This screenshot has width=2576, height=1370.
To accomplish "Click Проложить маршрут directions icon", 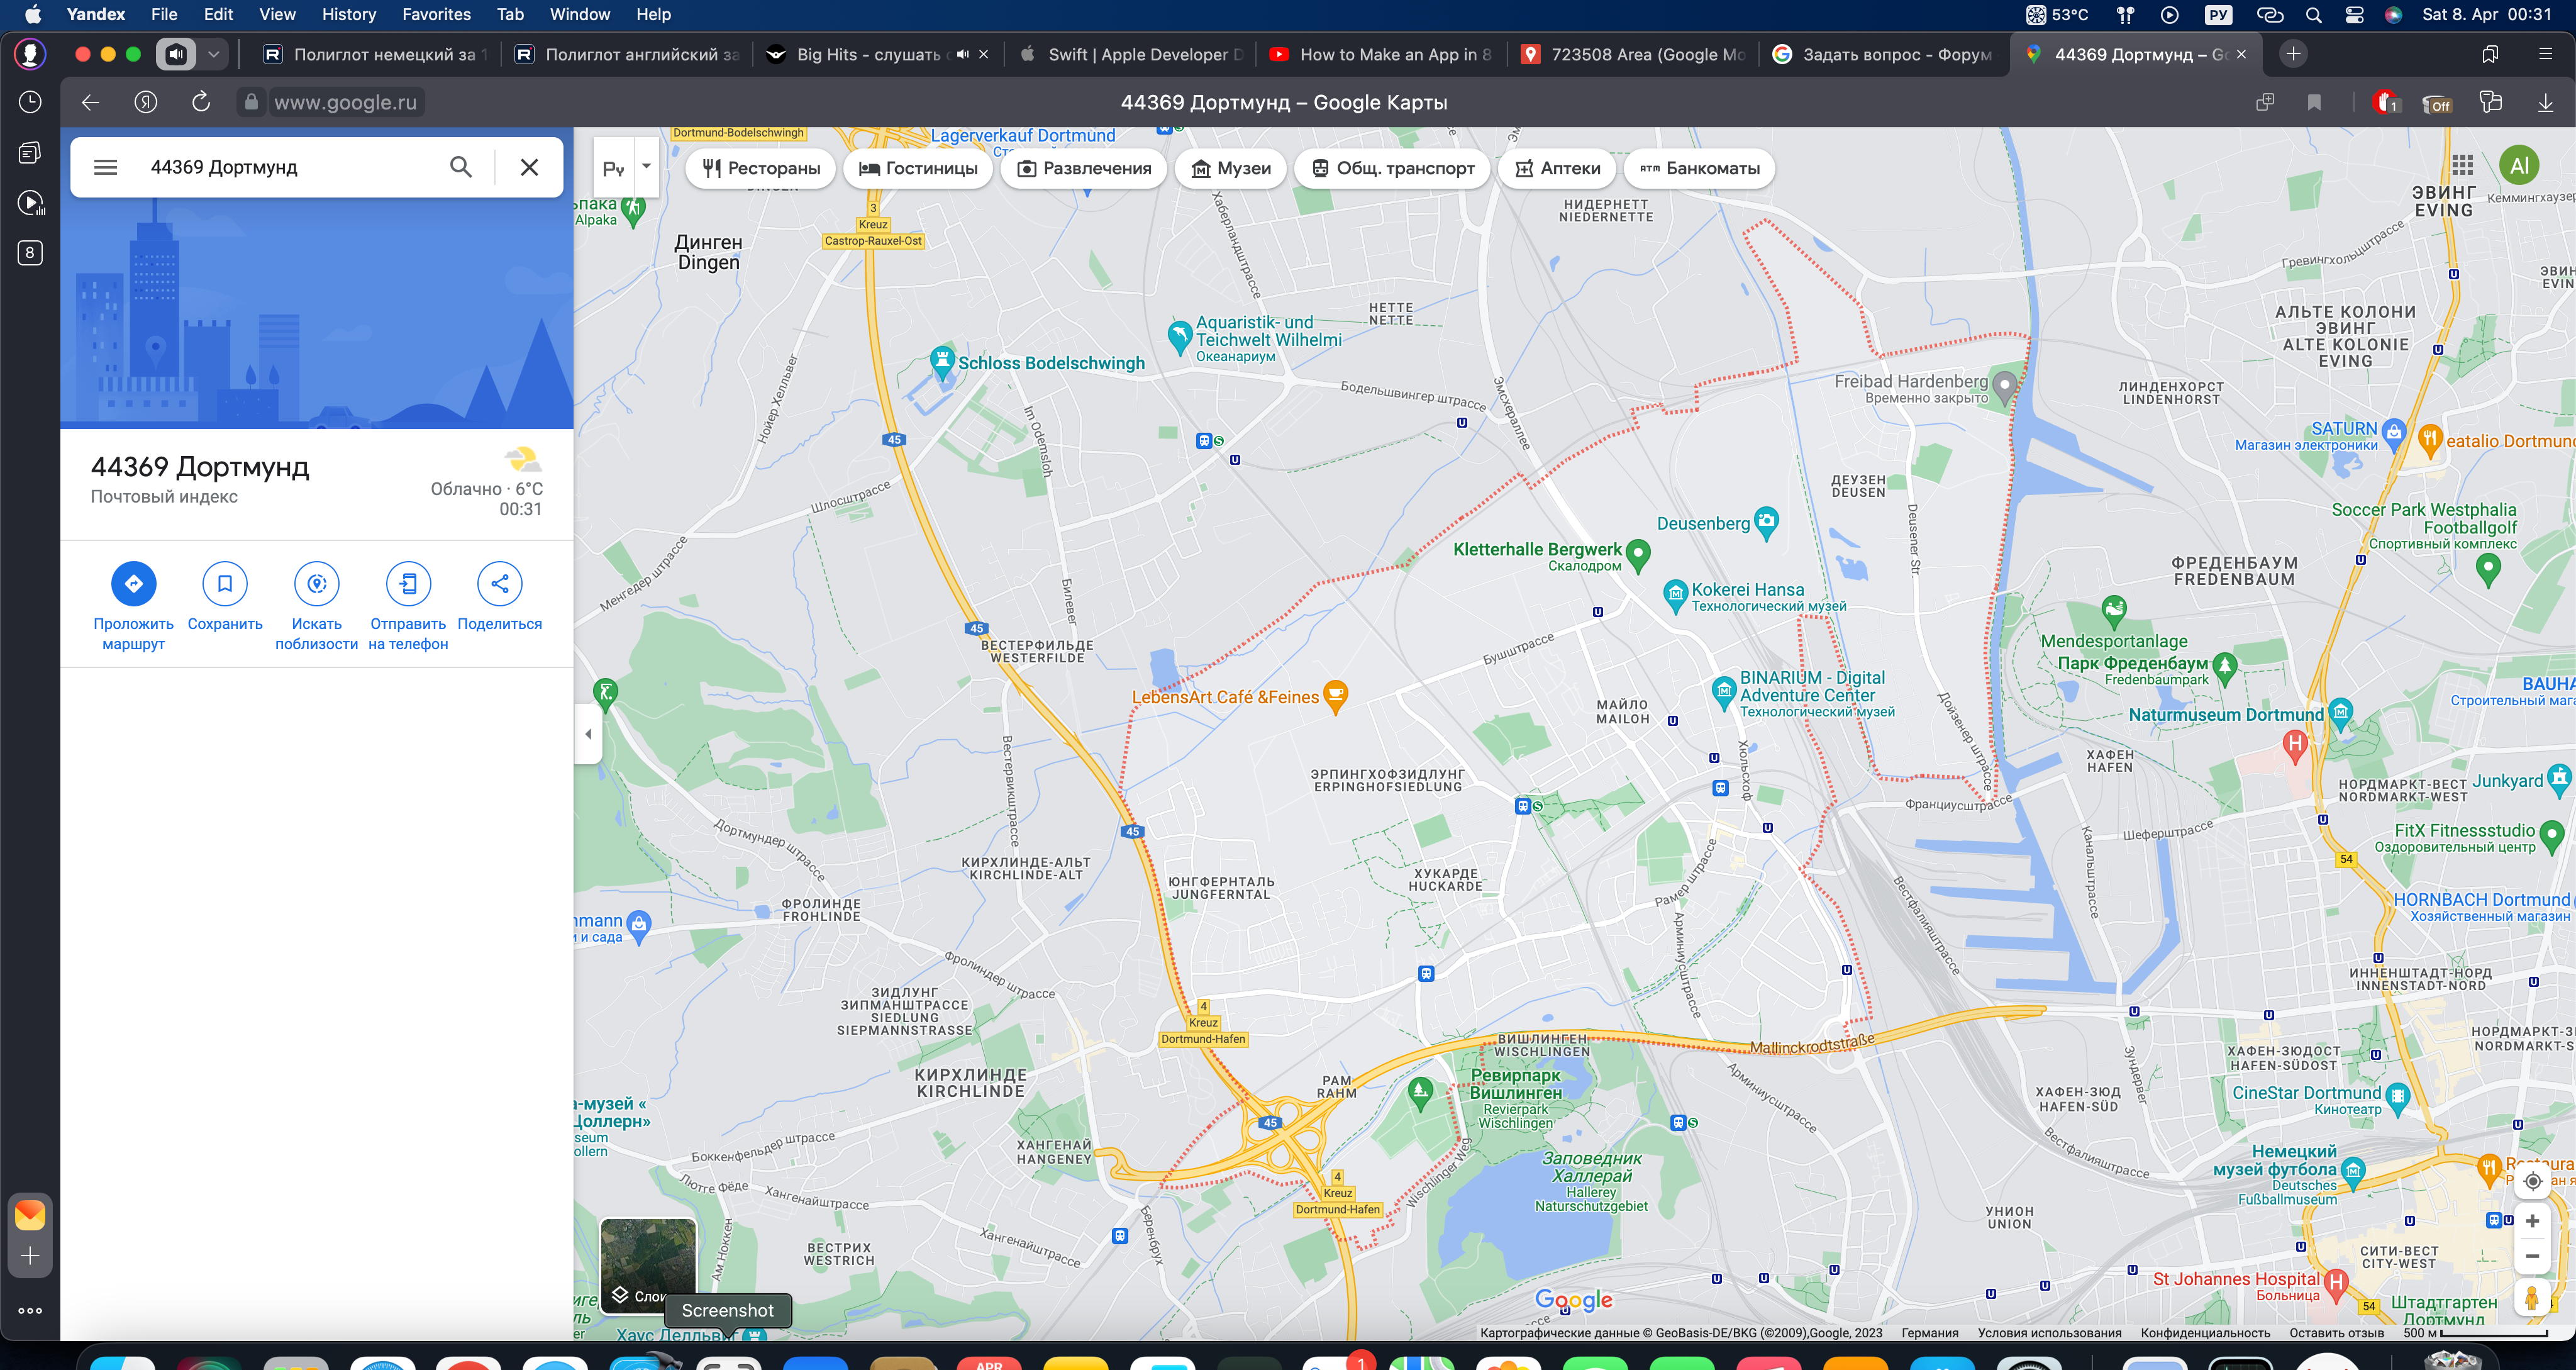I will [134, 584].
